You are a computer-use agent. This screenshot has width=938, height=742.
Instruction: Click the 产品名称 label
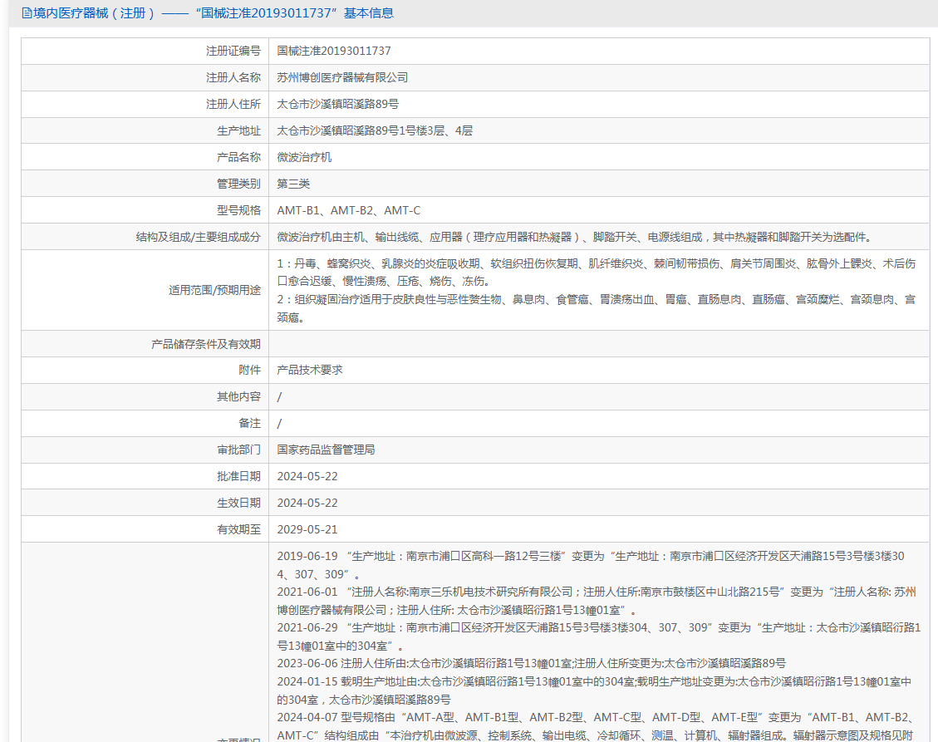(238, 157)
